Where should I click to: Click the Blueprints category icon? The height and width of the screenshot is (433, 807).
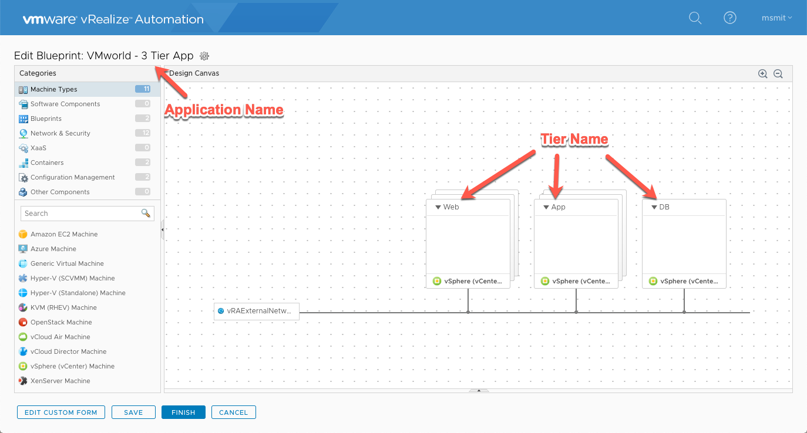(23, 119)
